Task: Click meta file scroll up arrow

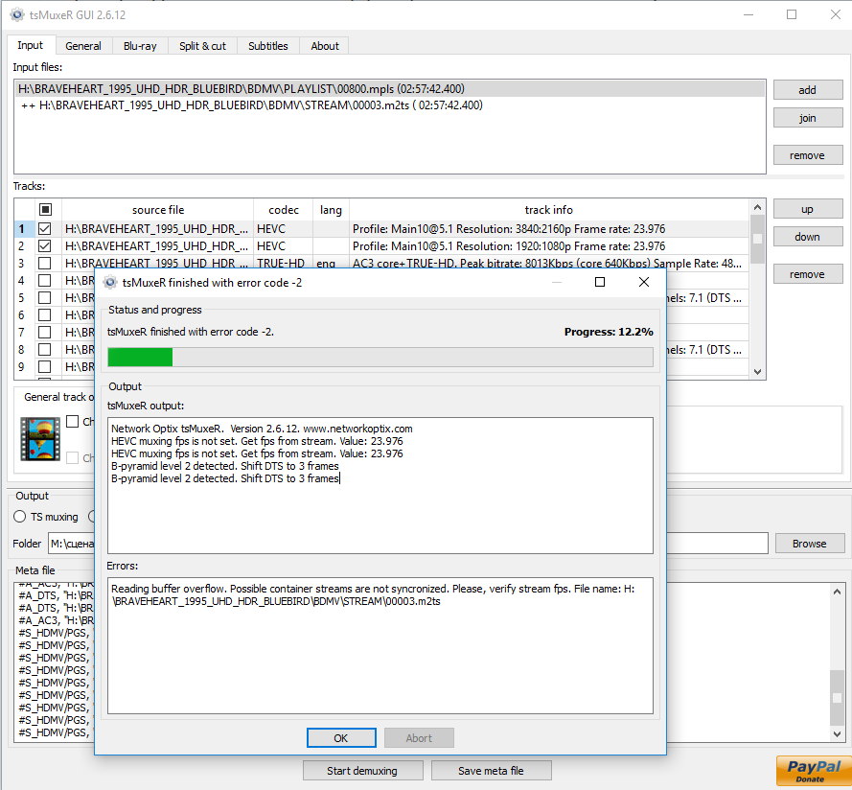Action: pos(837,592)
